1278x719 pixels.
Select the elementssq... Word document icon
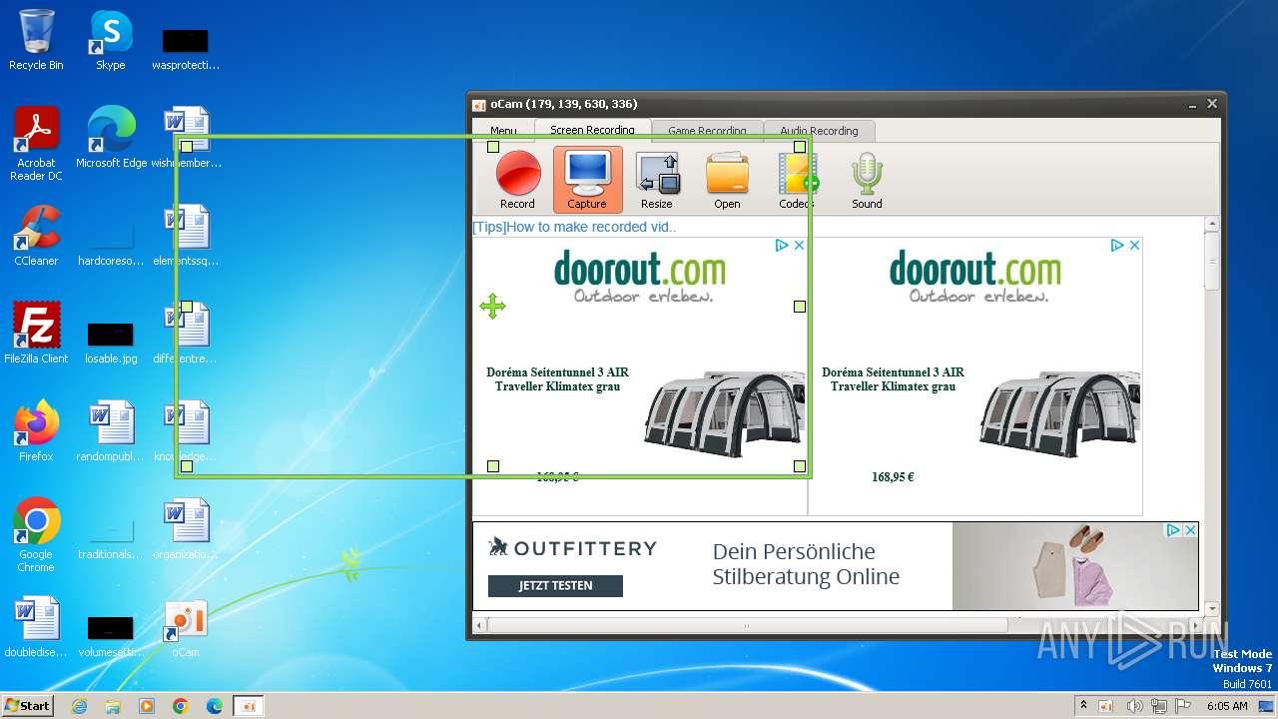pos(185,236)
